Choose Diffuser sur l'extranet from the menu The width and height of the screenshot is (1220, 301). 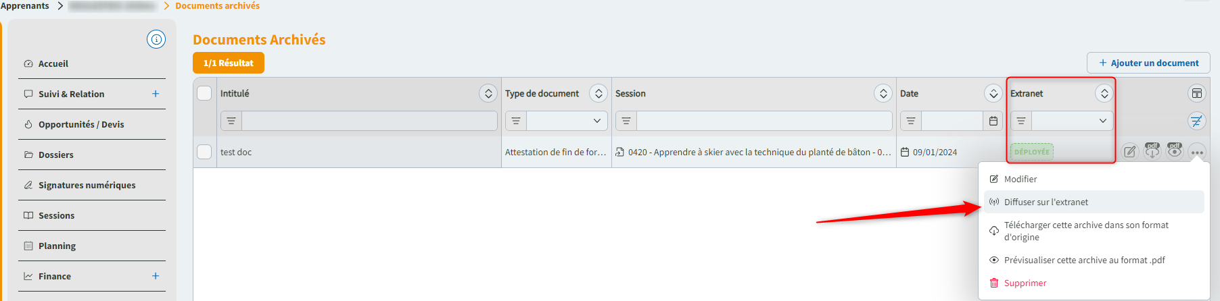1046,202
